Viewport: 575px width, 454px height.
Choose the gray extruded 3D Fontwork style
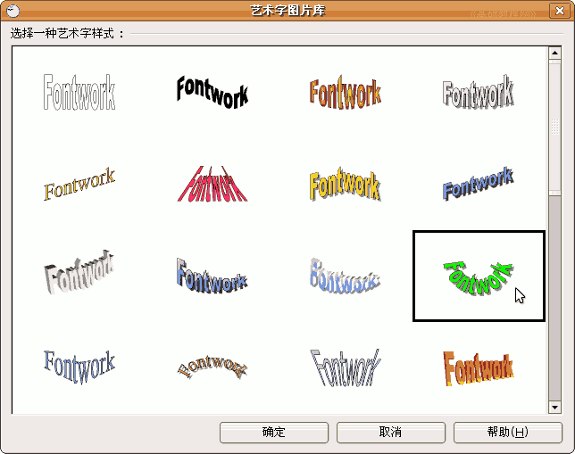tap(79, 277)
